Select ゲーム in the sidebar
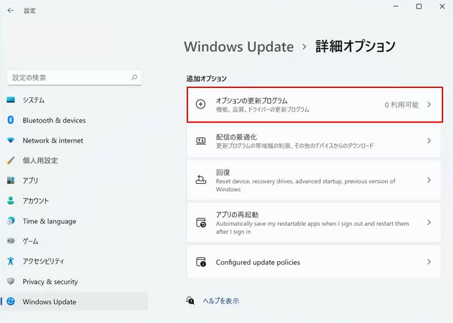This screenshot has height=323, width=453. pyautogui.click(x=74, y=241)
